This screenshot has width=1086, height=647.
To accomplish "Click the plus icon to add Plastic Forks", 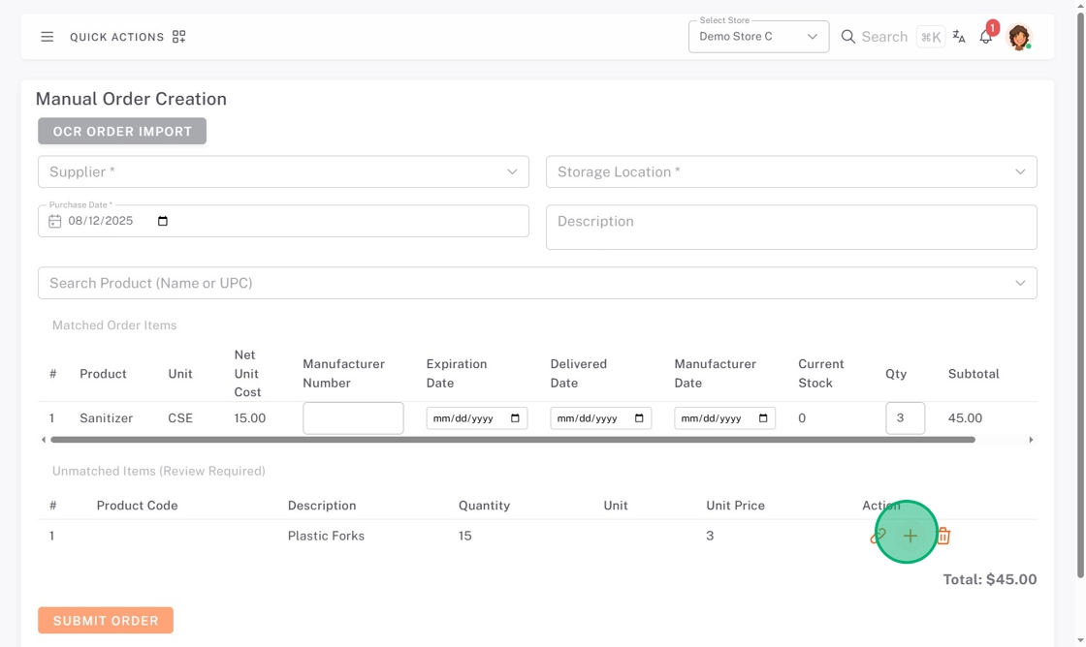I will click(910, 536).
